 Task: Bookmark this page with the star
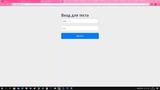point(148,4)
